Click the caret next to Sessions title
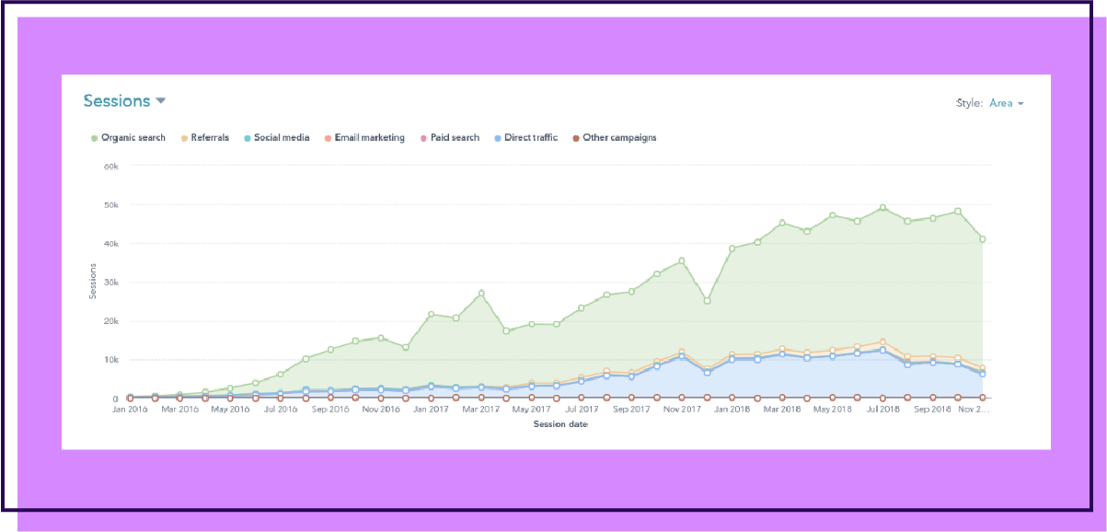 (x=160, y=100)
